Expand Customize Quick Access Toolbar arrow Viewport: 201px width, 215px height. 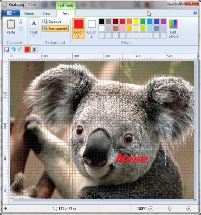41,50
